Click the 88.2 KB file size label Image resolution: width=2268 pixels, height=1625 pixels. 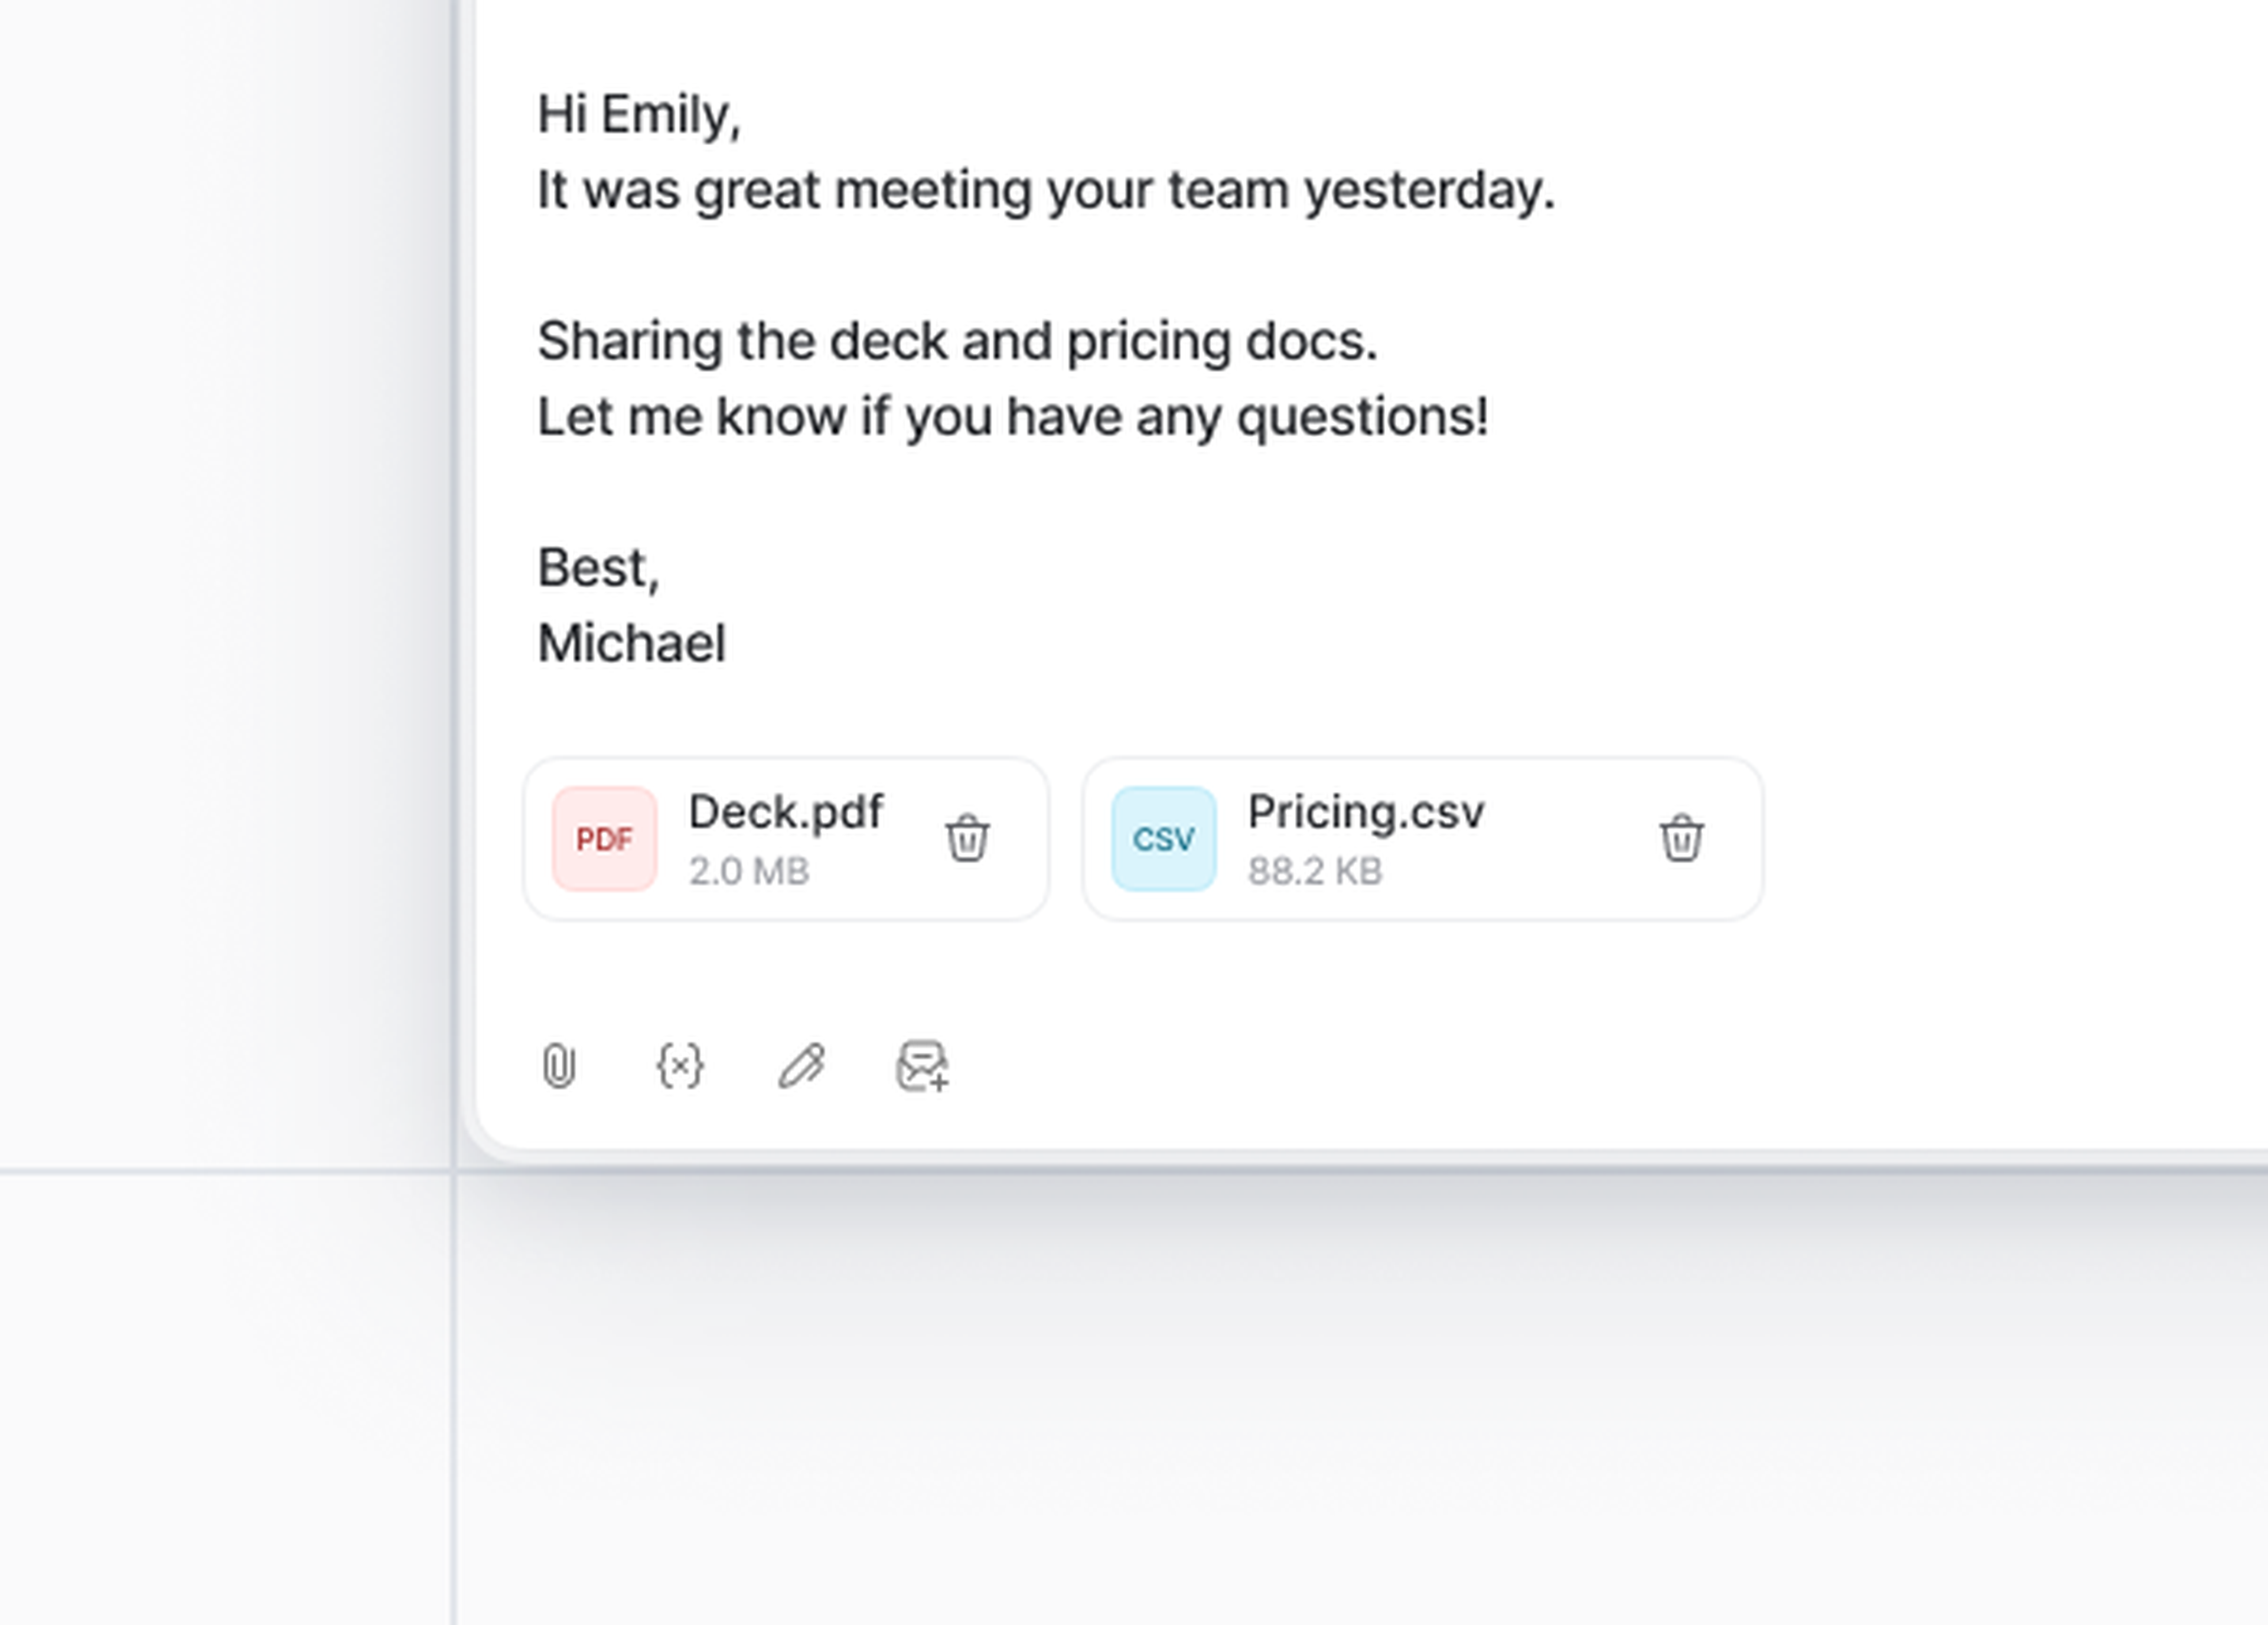1314,871
